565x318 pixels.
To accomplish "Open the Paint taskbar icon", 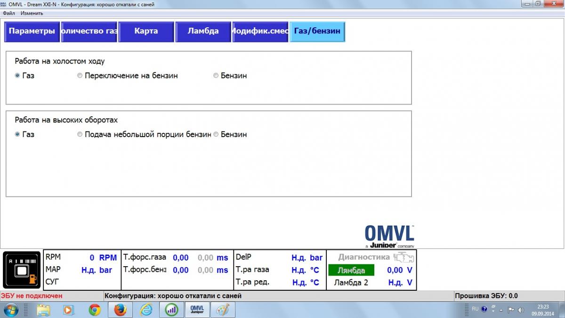I will (222, 310).
